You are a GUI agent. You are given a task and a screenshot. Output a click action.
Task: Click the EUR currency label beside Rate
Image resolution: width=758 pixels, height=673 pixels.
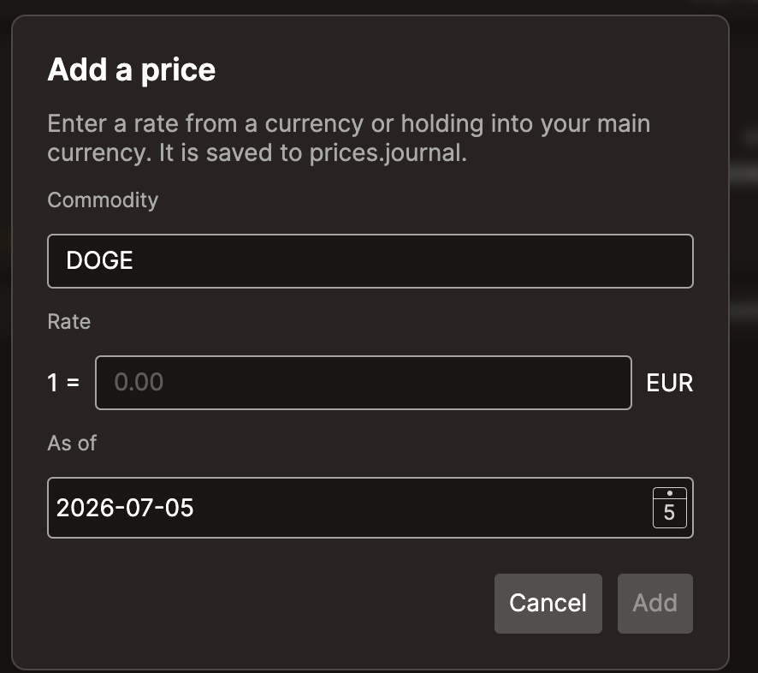pyautogui.click(x=670, y=383)
